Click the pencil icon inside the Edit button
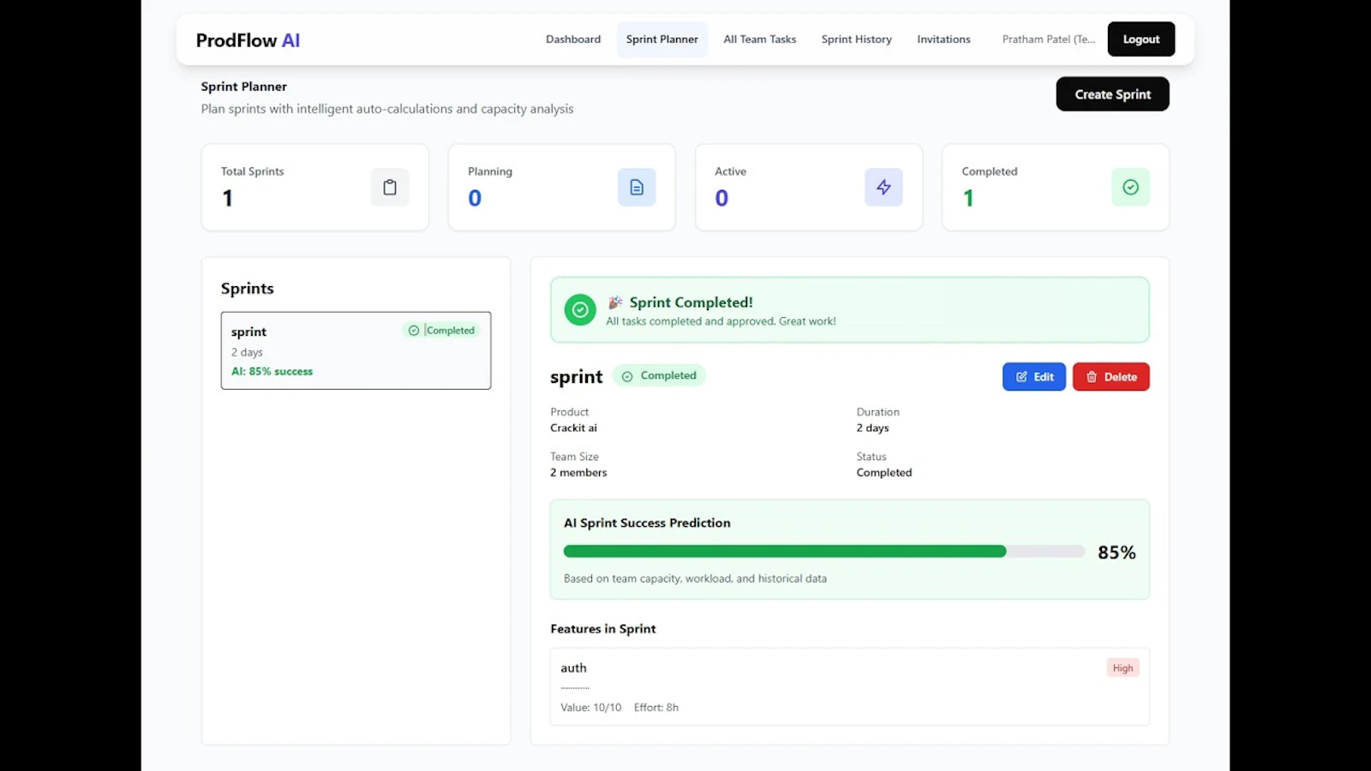The height and width of the screenshot is (771, 1371). [1022, 376]
